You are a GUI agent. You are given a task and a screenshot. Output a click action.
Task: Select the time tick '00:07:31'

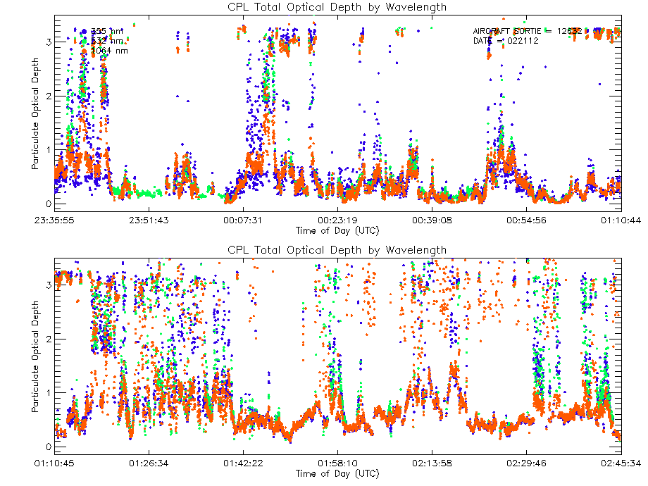click(243, 220)
